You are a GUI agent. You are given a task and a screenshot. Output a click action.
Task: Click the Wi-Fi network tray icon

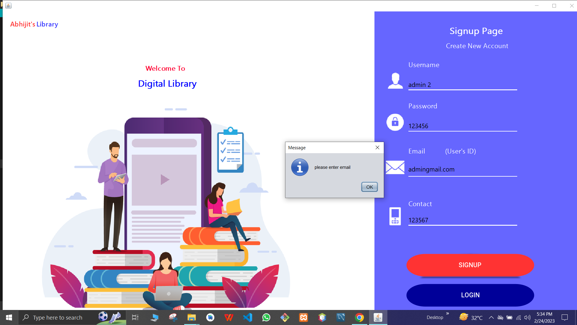click(x=519, y=317)
